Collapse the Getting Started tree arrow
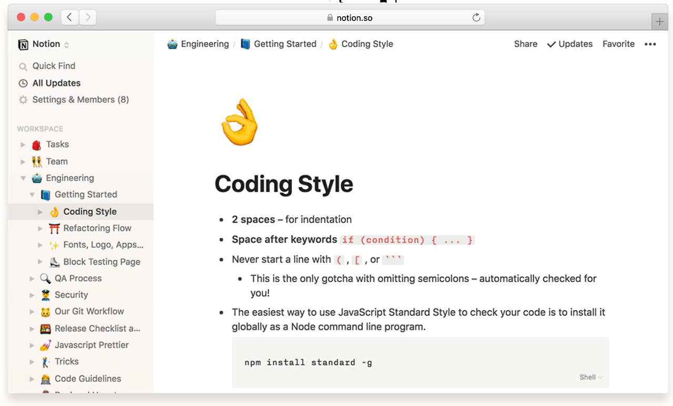The width and height of the screenshot is (673, 406). pos(32,195)
